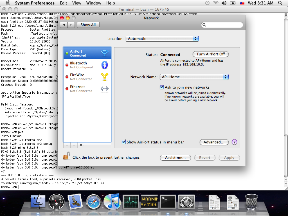
Task: Open iTunes in the Dock
Action: (x=112, y=202)
